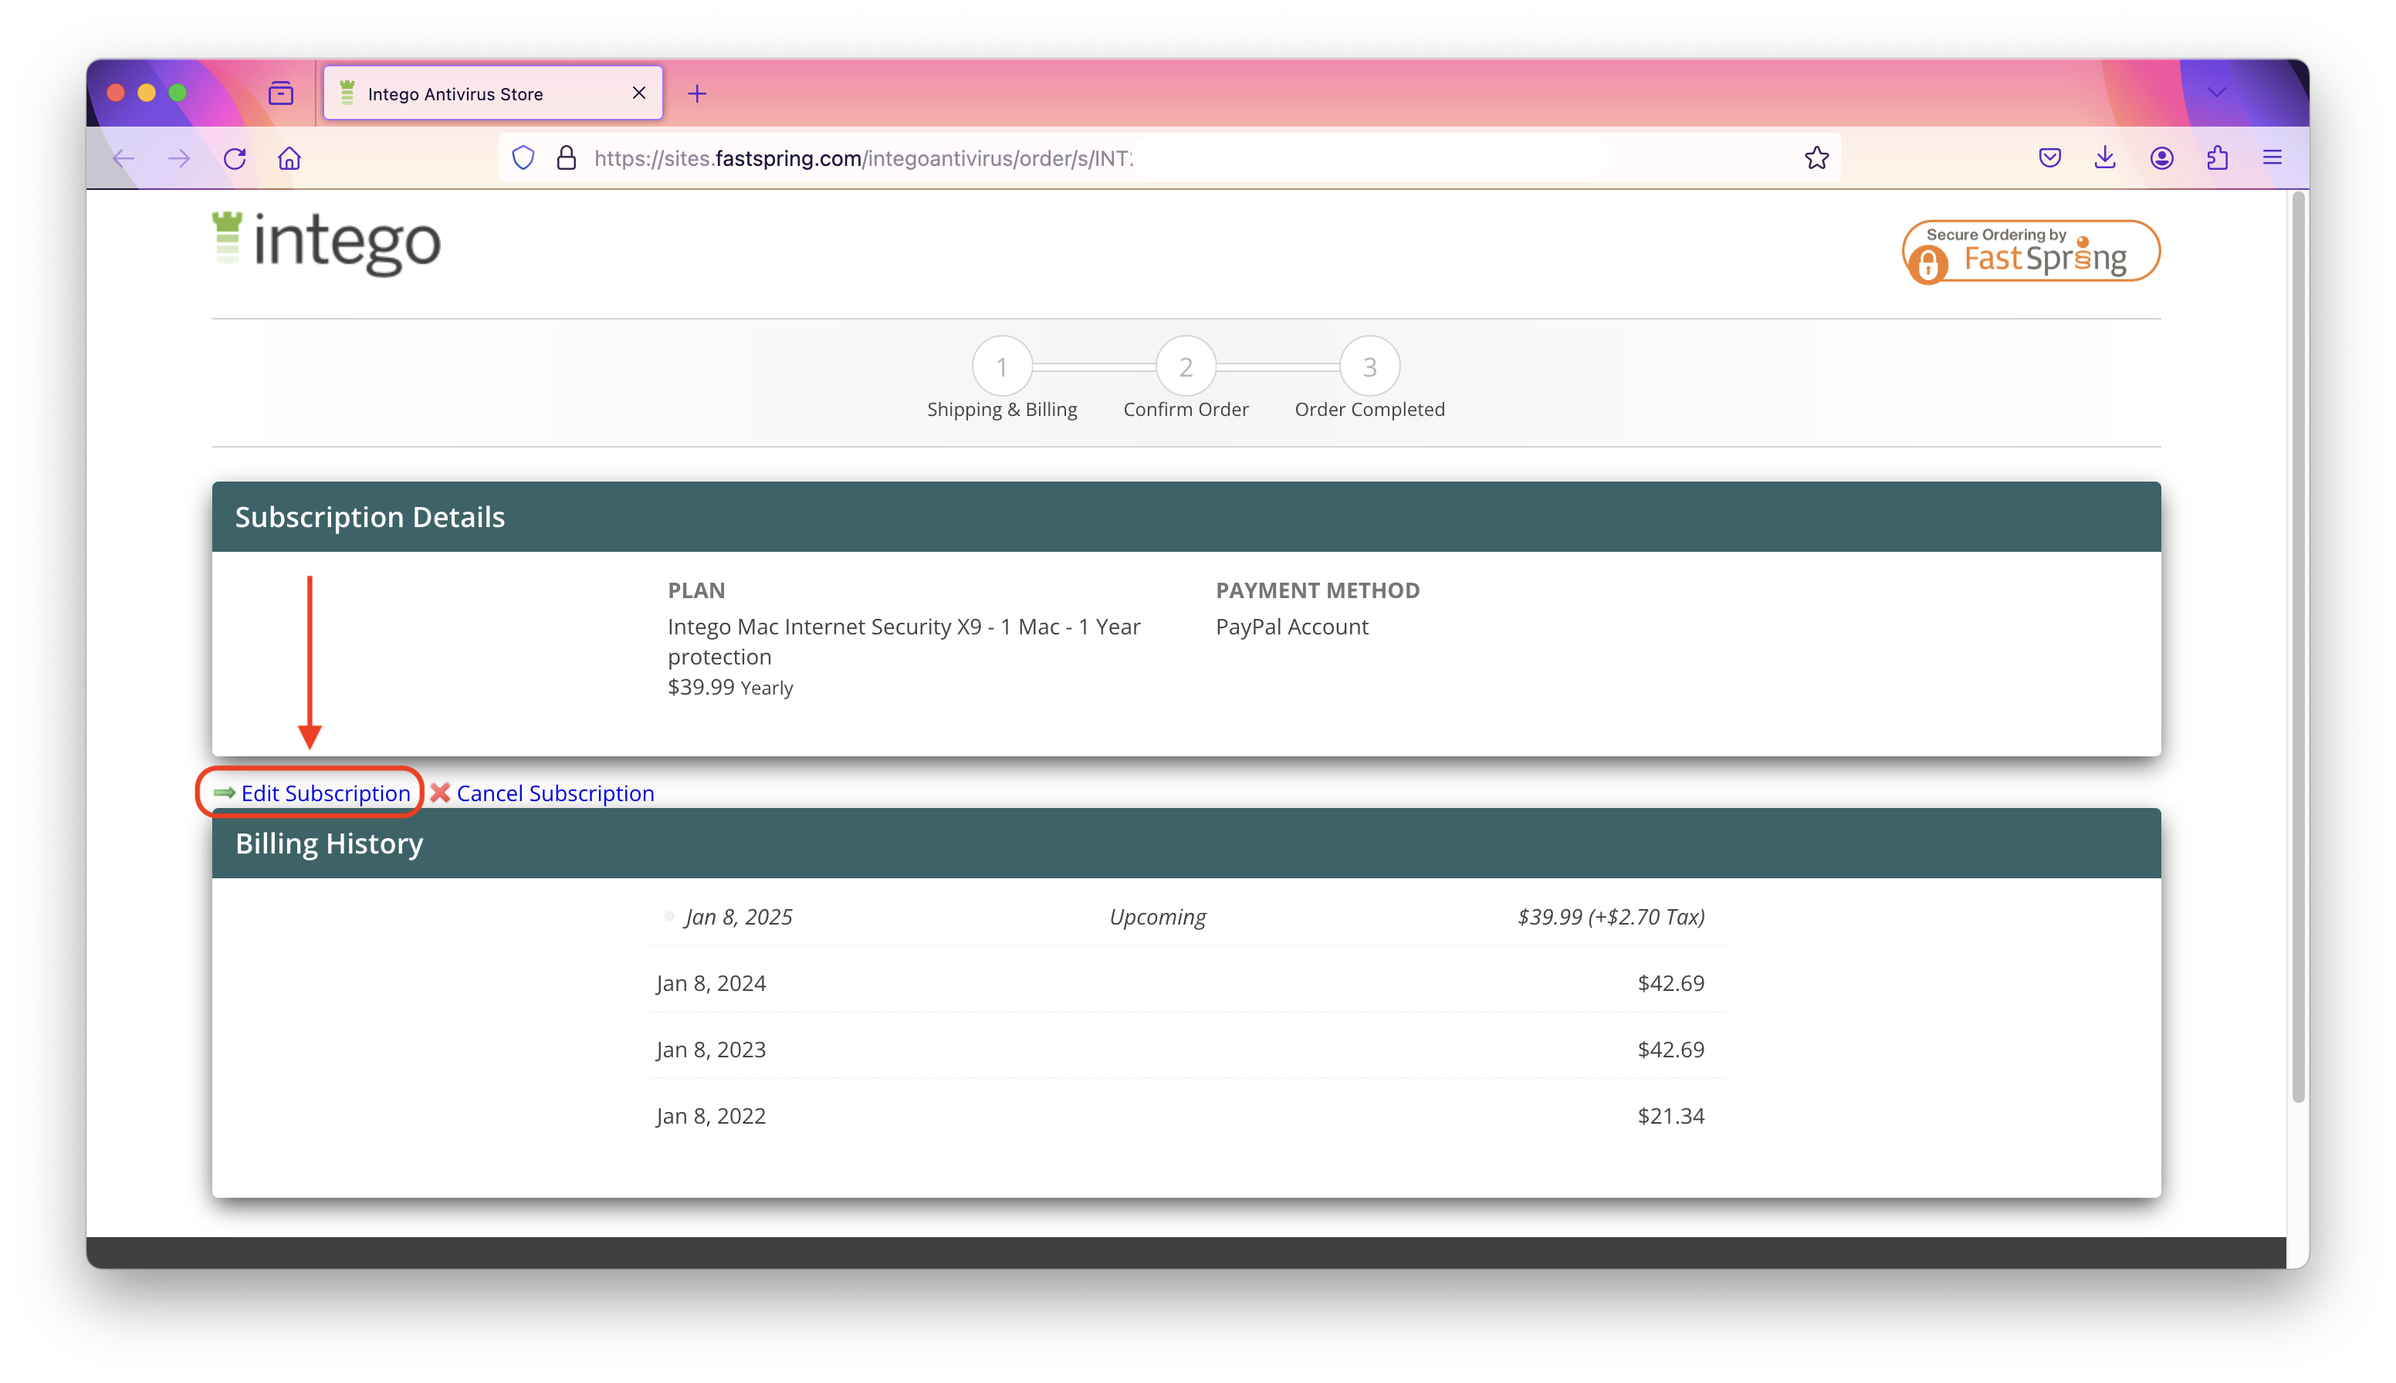The height and width of the screenshot is (1383, 2396).
Task: Click the Shipping & Billing step label
Action: (1001, 409)
